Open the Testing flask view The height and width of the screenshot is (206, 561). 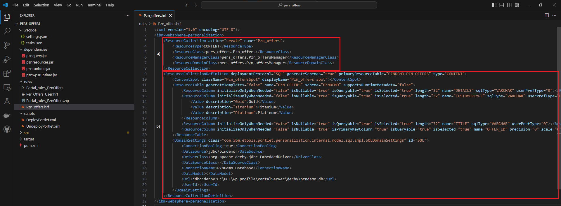[x=7, y=101]
